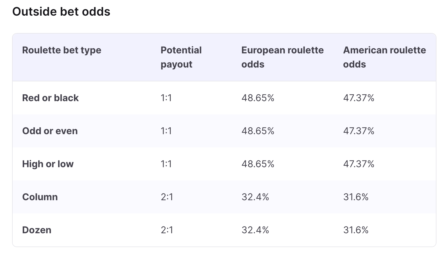This screenshot has width=445, height=253.
Task: Click the "Outside bet odds" heading
Action: (x=61, y=12)
